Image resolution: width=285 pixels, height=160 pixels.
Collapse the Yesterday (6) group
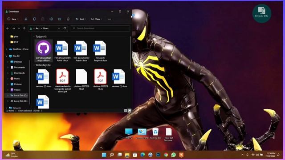(34, 65)
